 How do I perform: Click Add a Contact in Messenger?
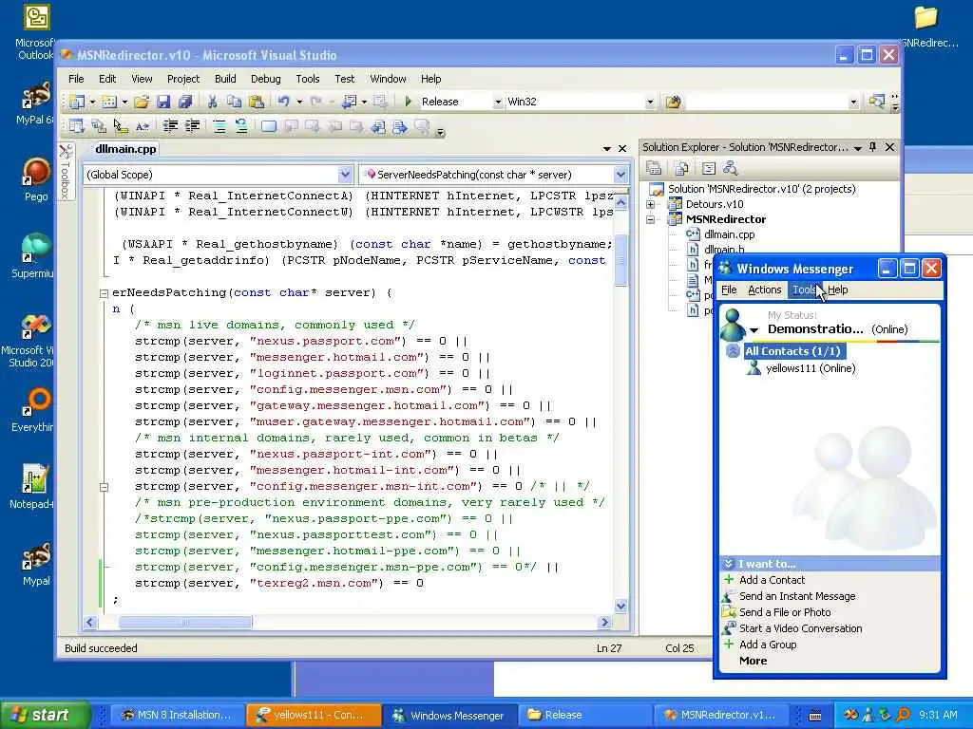(x=772, y=580)
